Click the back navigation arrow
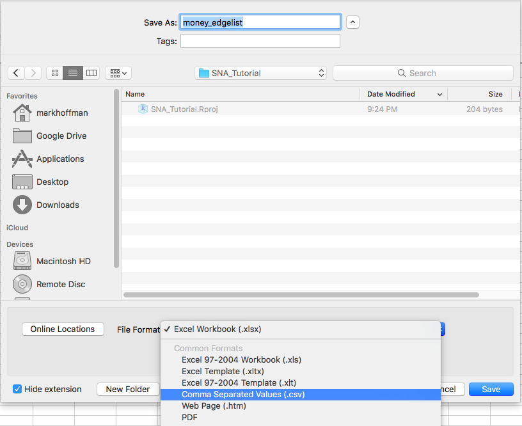This screenshot has height=426, width=522. coord(16,73)
